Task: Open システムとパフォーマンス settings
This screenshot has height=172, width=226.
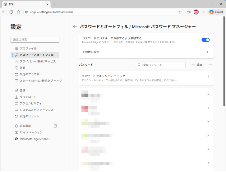Action: click(35, 110)
